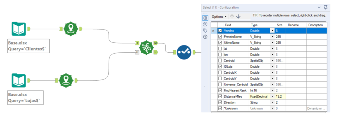Screen dimensions: 339x123
Task: Select the Clientes Input Data tool icon
Action: pyautogui.click(x=19, y=29)
